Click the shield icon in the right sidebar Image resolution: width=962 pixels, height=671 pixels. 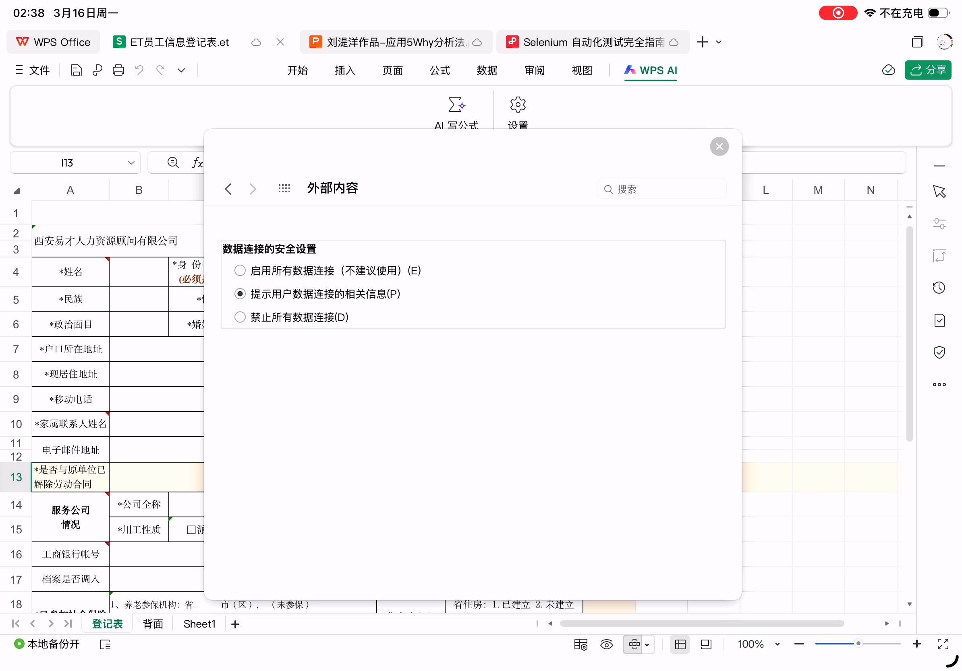click(x=939, y=352)
